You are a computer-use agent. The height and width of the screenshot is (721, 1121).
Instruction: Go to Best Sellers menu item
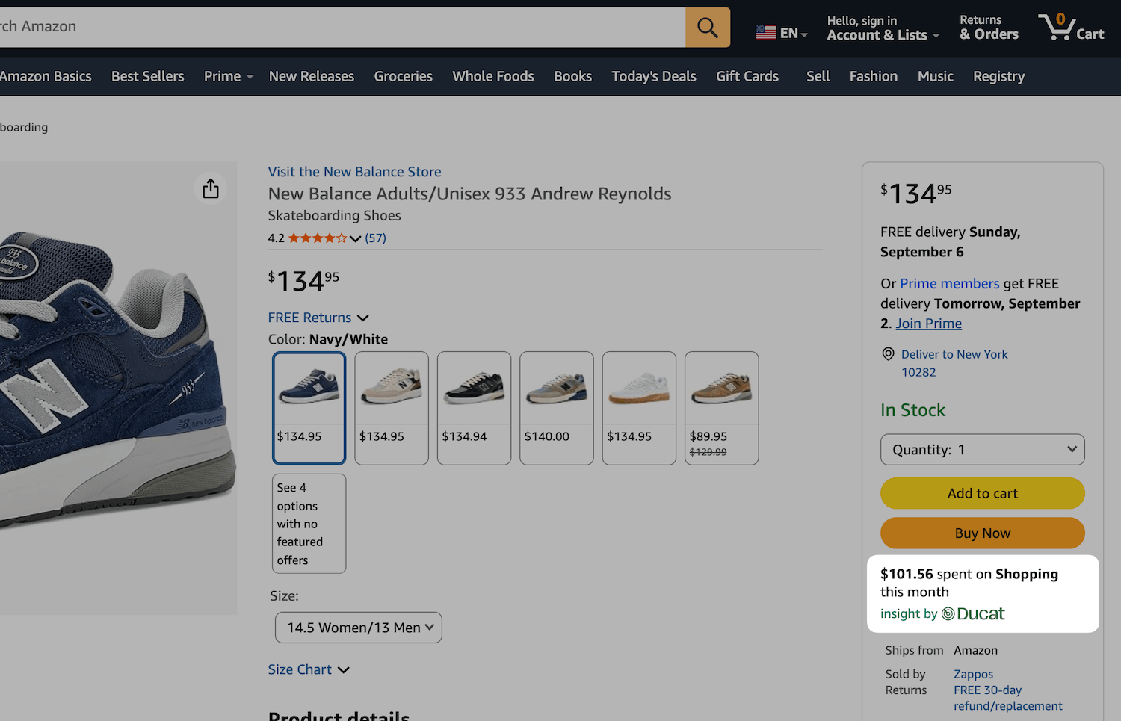pos(147,76)
